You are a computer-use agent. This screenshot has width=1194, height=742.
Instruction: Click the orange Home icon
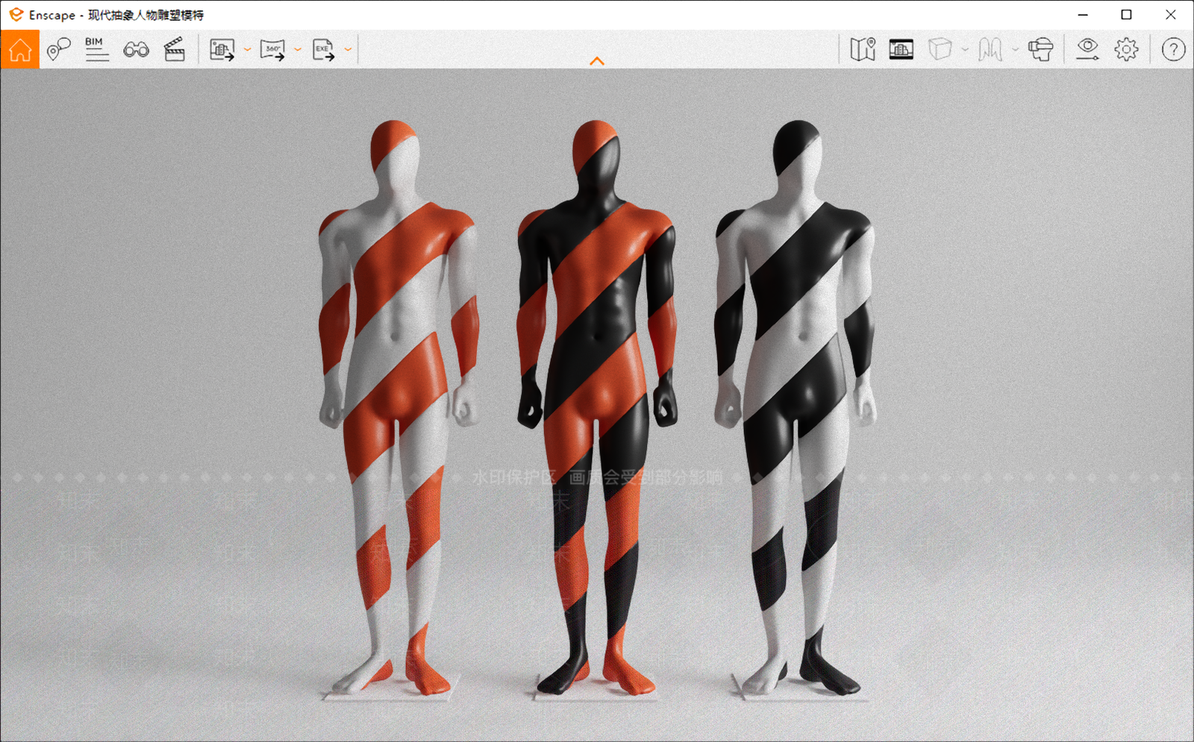[x=20, y=50]
